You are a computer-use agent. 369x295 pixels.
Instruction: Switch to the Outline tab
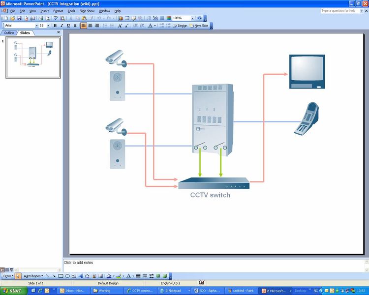(9, 33)
